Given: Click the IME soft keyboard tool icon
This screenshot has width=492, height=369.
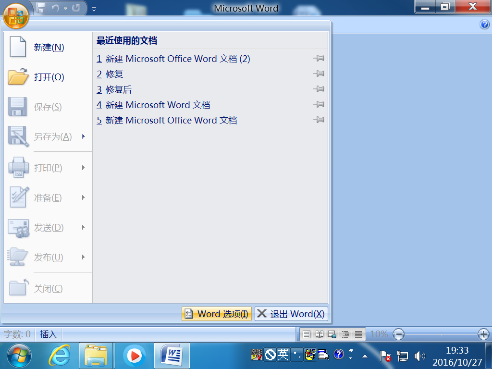Looking at the screenshot, I should coord(310,355).
